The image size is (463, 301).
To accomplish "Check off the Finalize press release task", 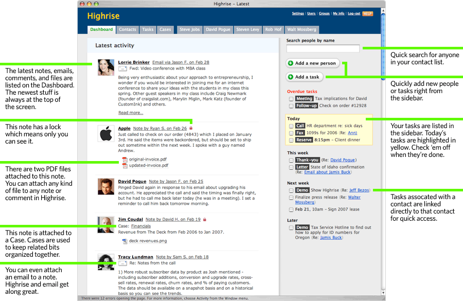I will tap(291, 198).
